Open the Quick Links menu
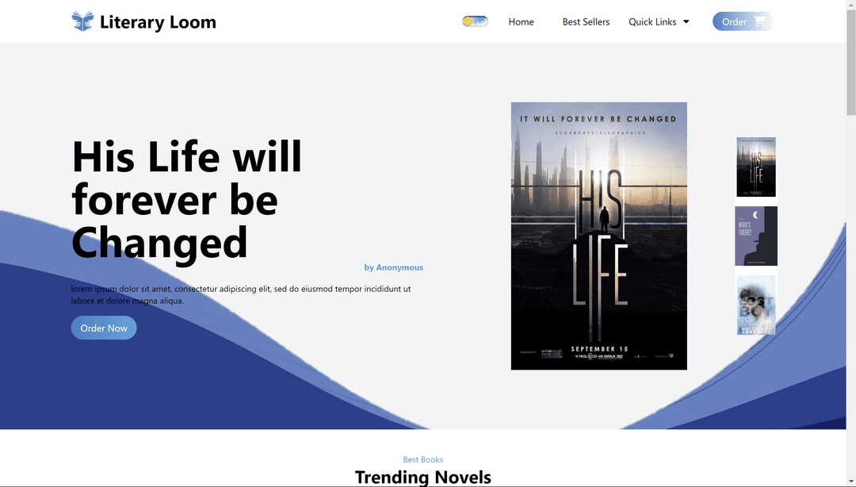Image resolution: width=856 pixels, height=487 pixels. pyautogui.click(x=652, y=22)
